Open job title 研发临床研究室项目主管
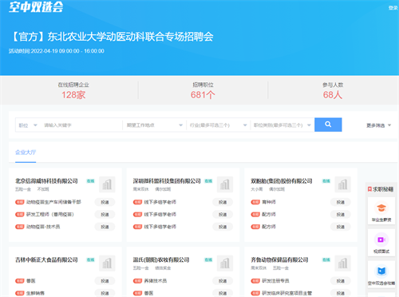 point(287,293)
